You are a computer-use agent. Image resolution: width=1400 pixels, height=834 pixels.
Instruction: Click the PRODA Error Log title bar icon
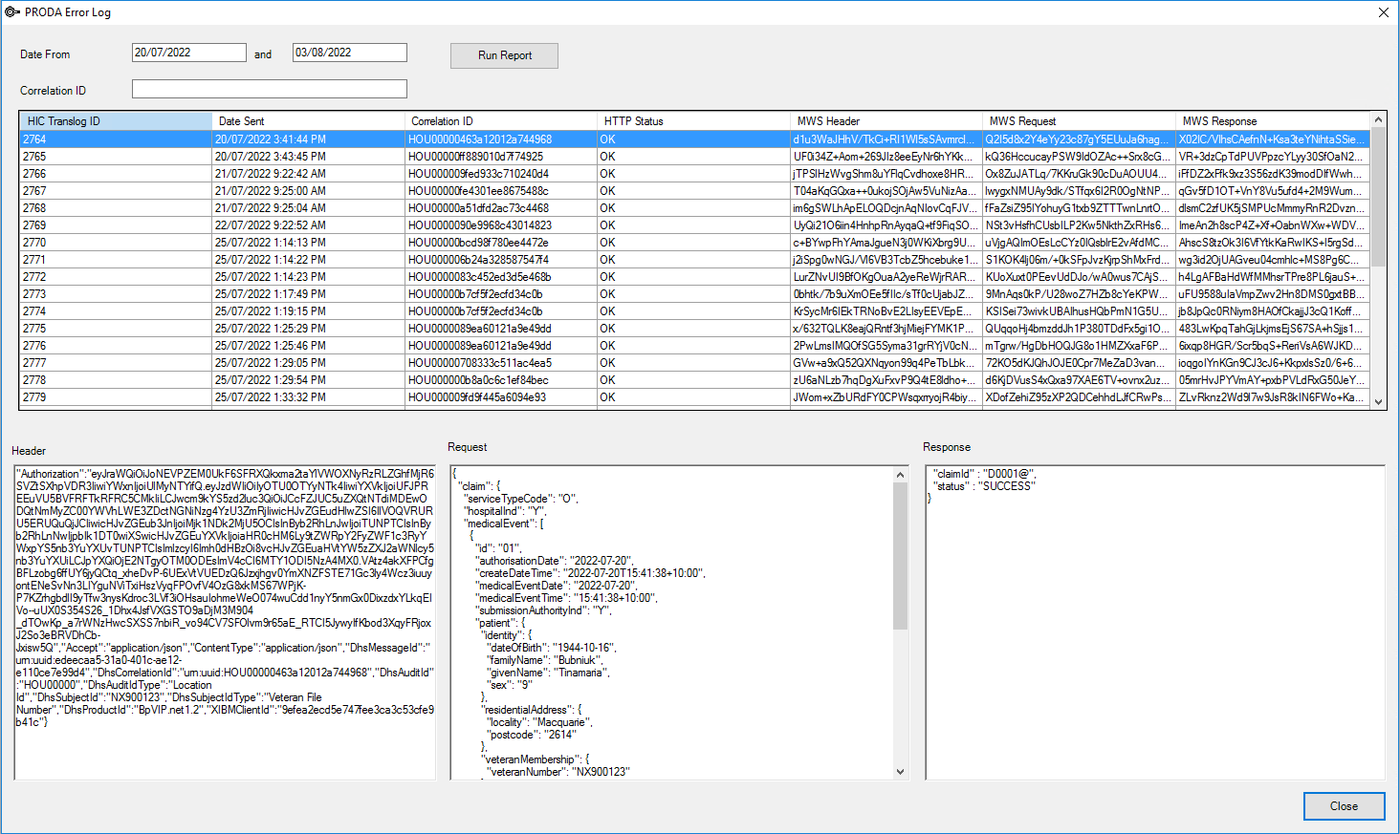12,12
